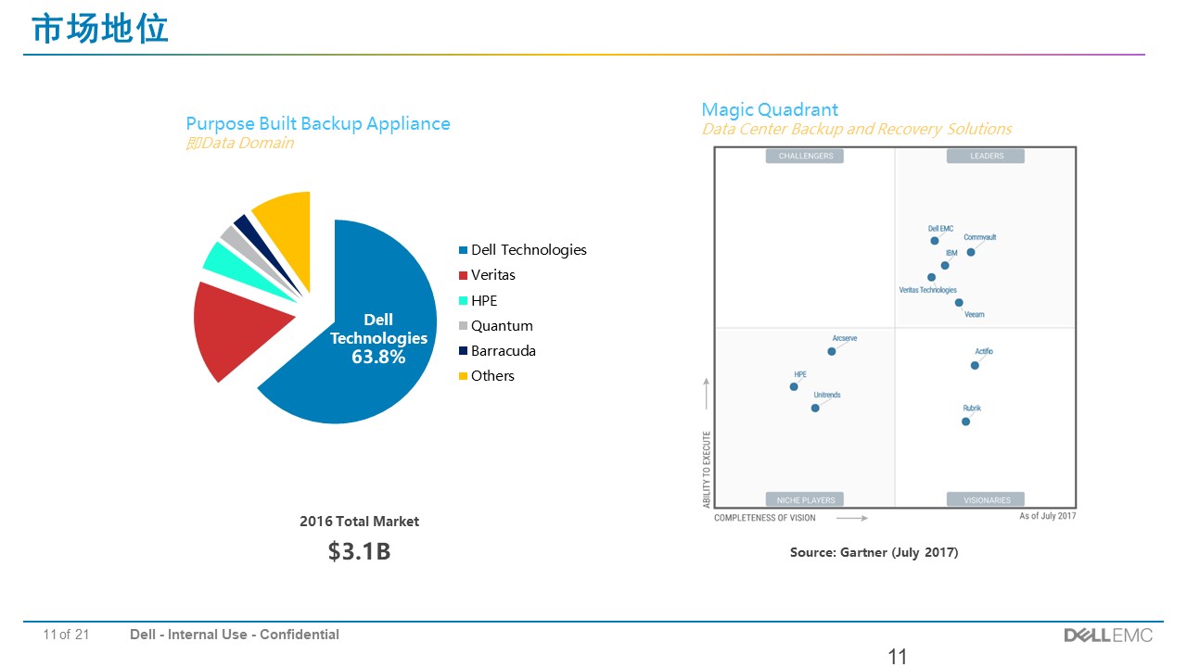The width and height of the screenshot is (1187, 667).
Task: Click the Data Center Backup and Recovery Solutions subtitle
Action: tap(857, 129)
